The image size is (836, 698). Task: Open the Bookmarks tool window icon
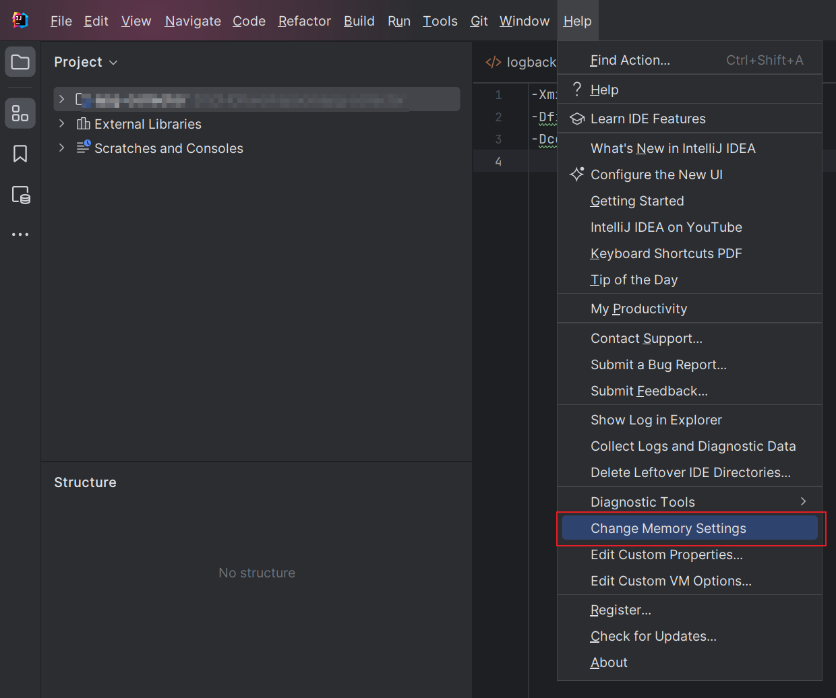(20, 154)
